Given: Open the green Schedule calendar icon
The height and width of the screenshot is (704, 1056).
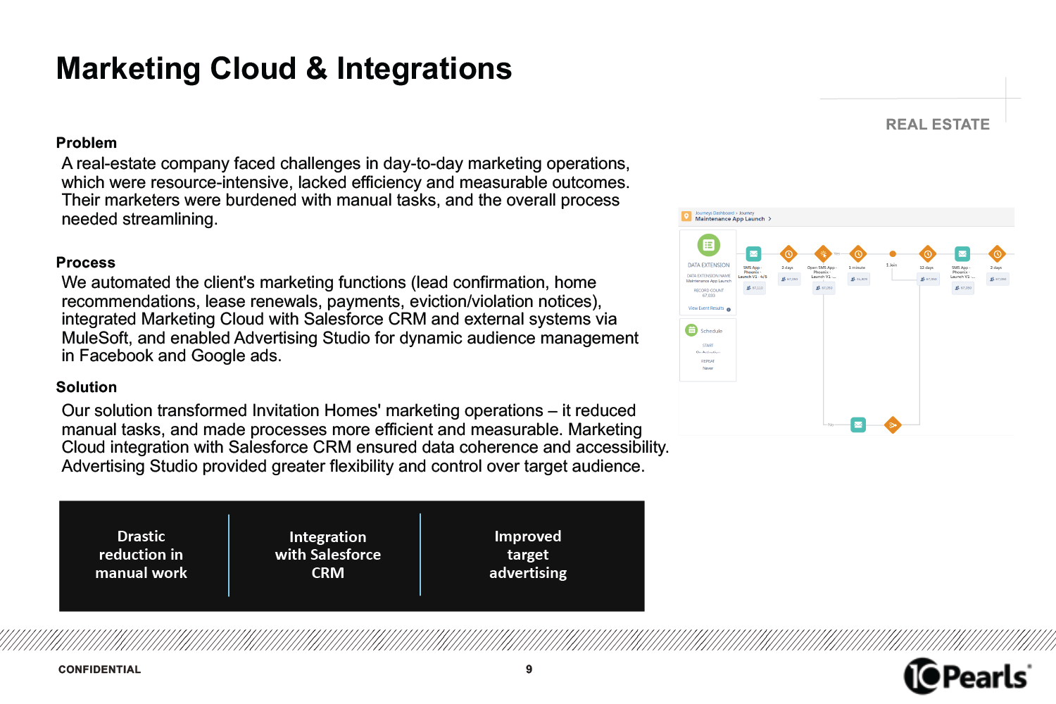Looking at the screenshot, I should click(691, 330).
